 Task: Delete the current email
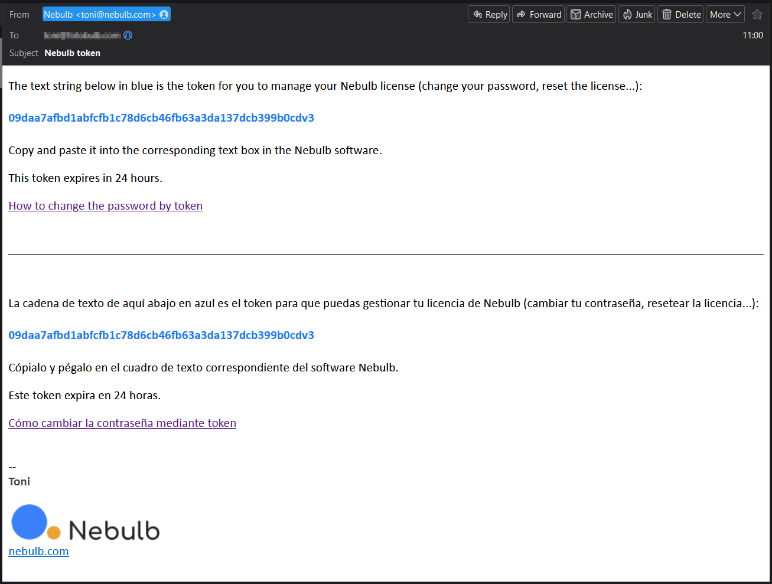point(680,15)
